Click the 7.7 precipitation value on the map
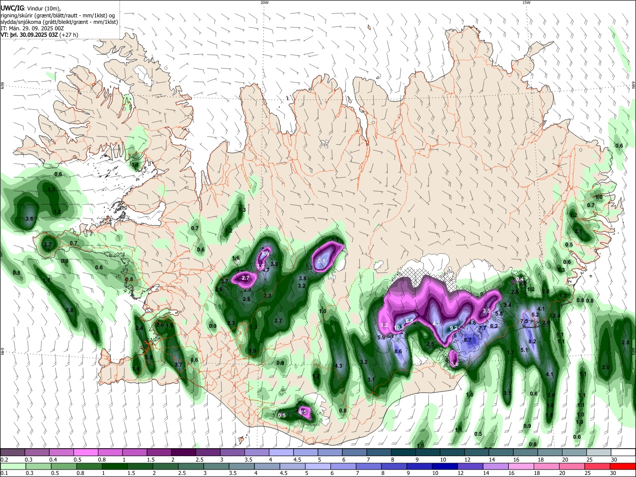Image resolution: width=636 pixels, height=477 pixels. pos(482,328)
